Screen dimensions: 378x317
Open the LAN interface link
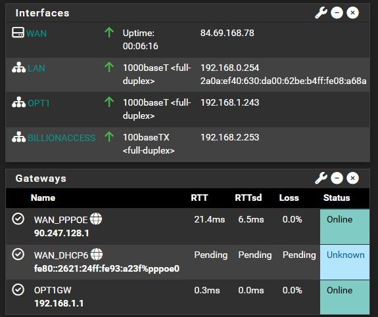pyautogui.click(x=36, y=68)
